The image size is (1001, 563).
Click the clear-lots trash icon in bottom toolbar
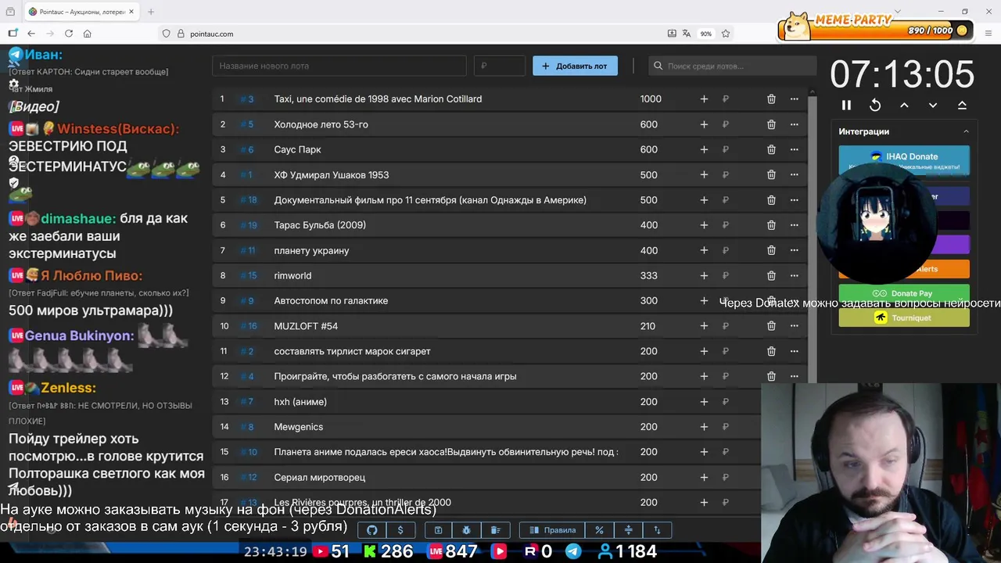coord(495,530)
